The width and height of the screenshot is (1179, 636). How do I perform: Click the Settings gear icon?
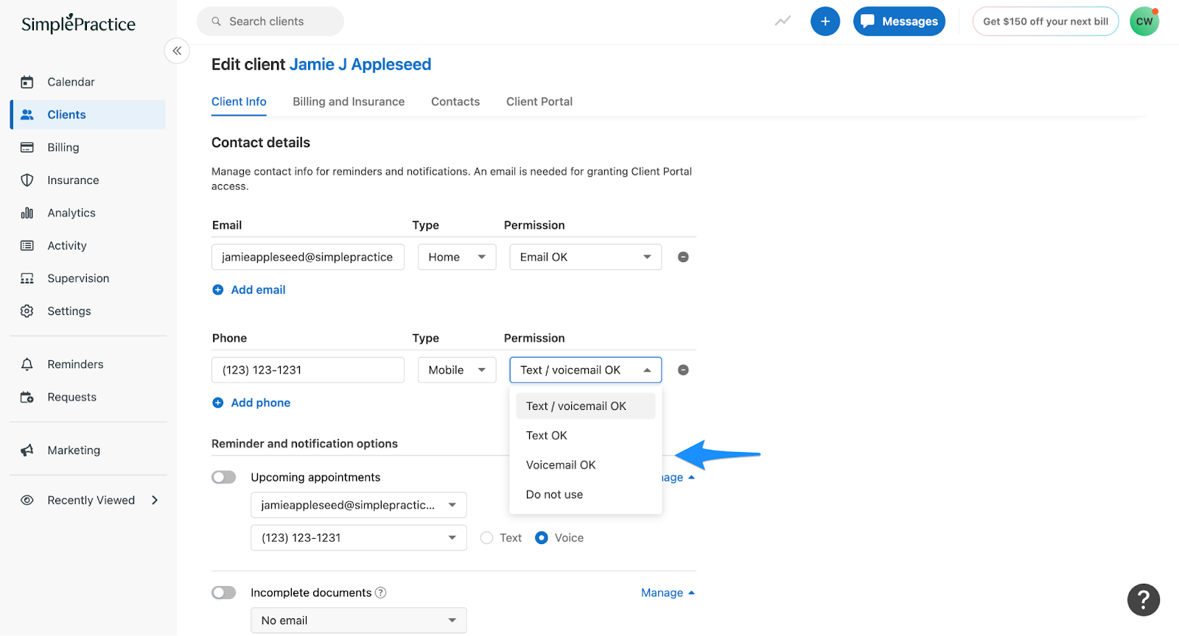pyautogui.click(x=27, y=311)
